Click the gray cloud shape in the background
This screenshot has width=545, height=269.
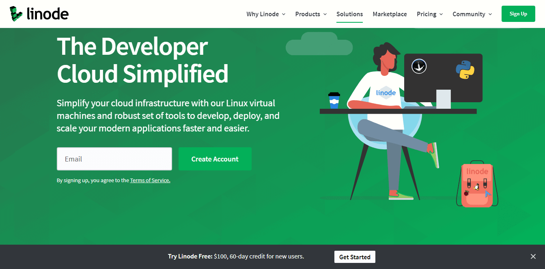[x=319, y=45]
